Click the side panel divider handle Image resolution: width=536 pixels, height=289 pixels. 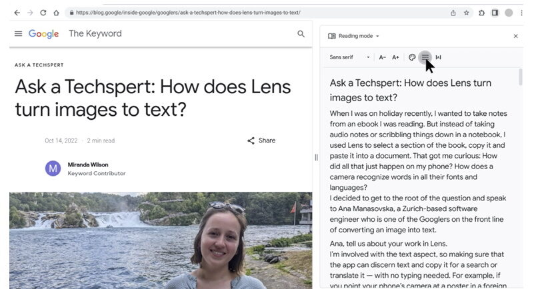[316, 157]
